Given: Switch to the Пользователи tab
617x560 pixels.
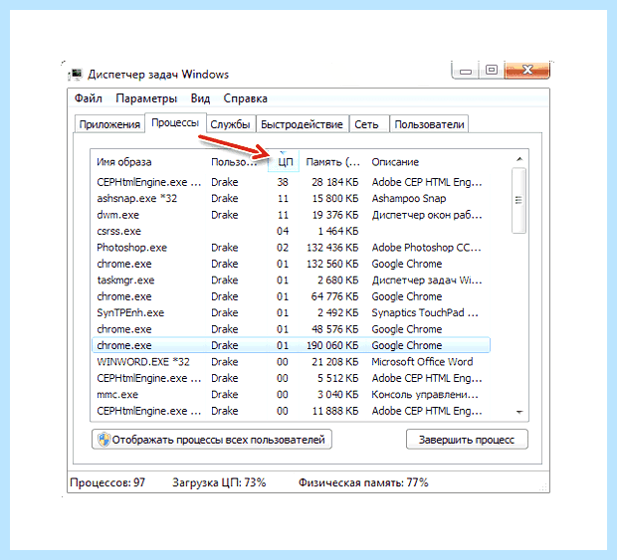Looking at the screenshot, I should tap(429, 124).
